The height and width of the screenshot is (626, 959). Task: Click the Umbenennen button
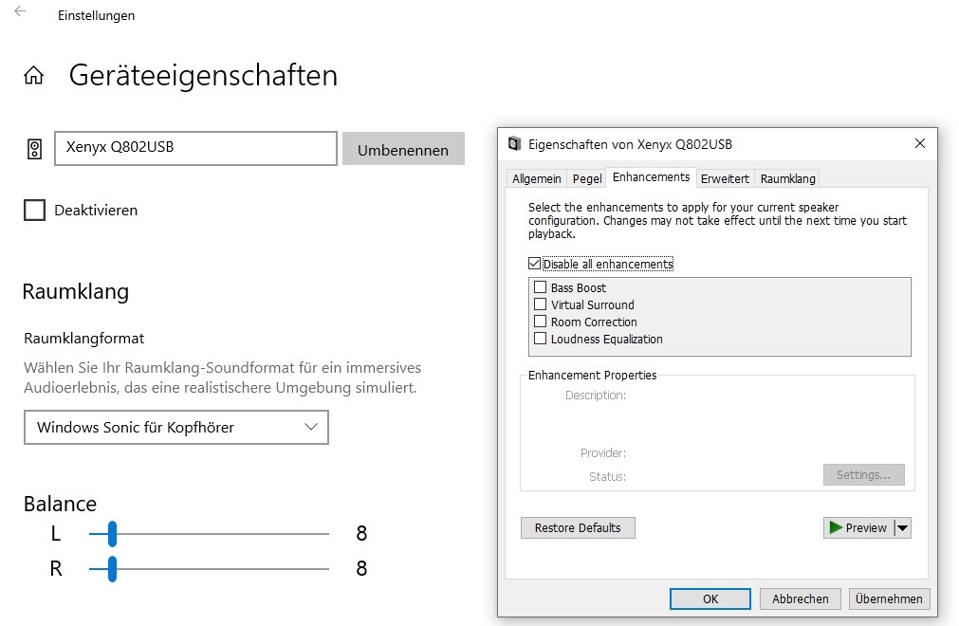pos(403,149)
